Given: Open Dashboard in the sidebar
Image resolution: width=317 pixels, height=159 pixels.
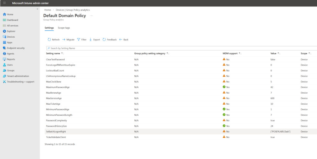Looking at the screenshot, I should (11, 20).
